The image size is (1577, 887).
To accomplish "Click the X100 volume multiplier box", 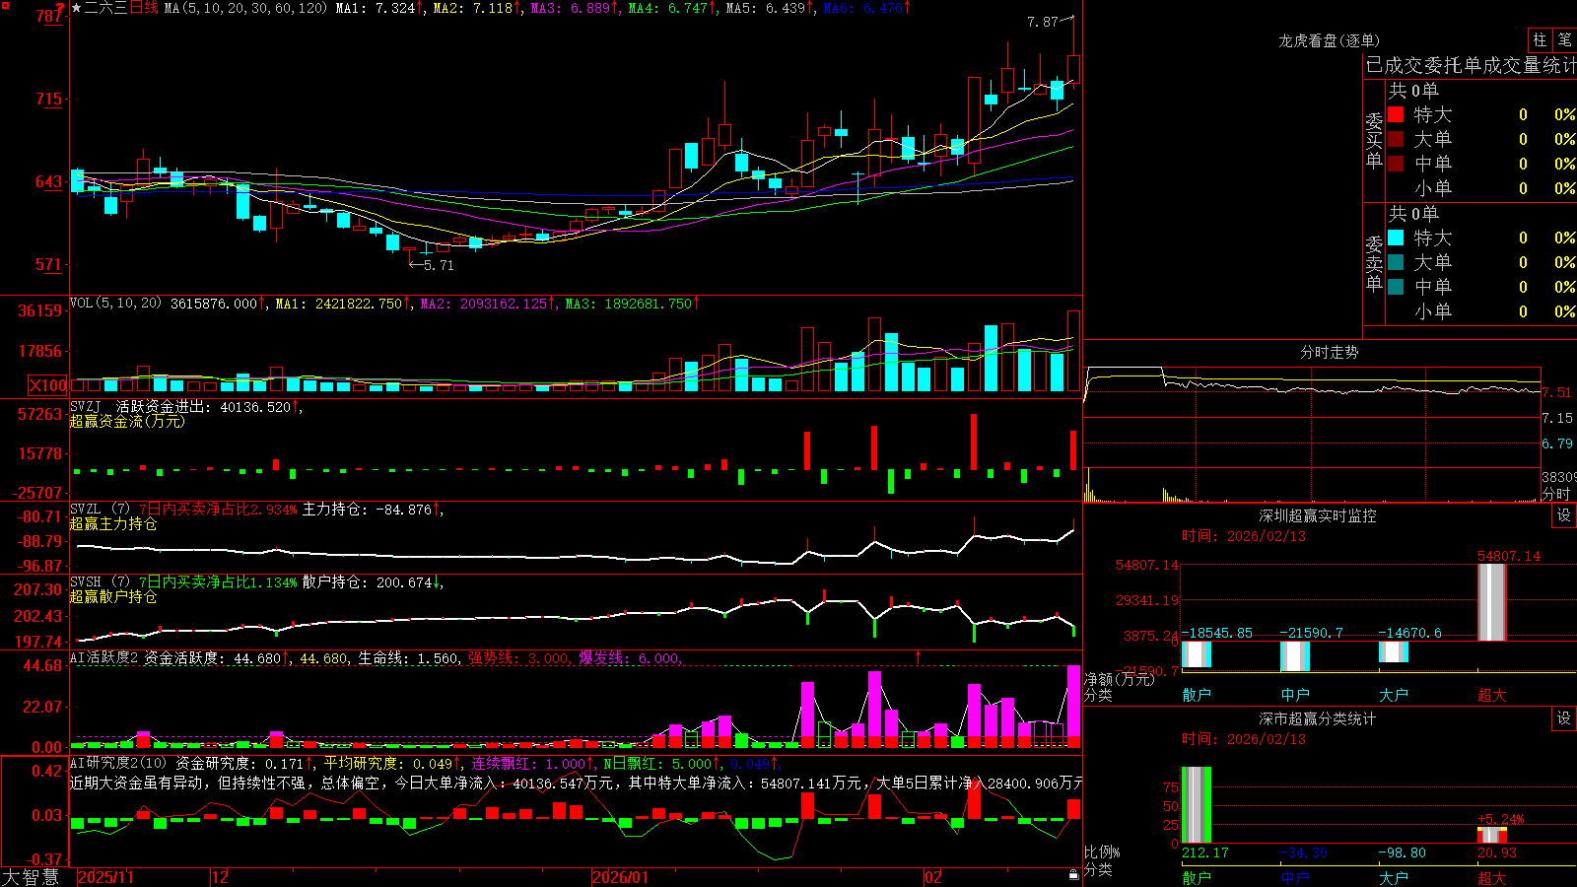I will click(48, 385).
